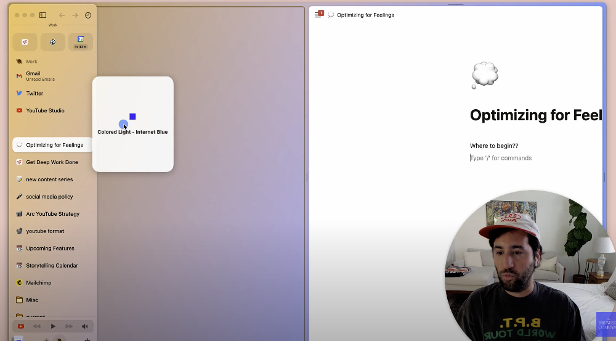
Task: Go back with the left arrow
Action: pyautogui.click(x=62, y=15)
